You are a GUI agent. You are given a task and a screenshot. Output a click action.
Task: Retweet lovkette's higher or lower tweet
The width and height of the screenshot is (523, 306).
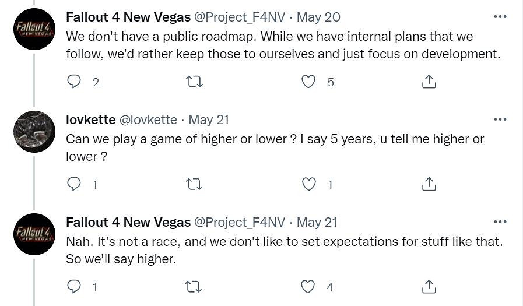[194, 185]
